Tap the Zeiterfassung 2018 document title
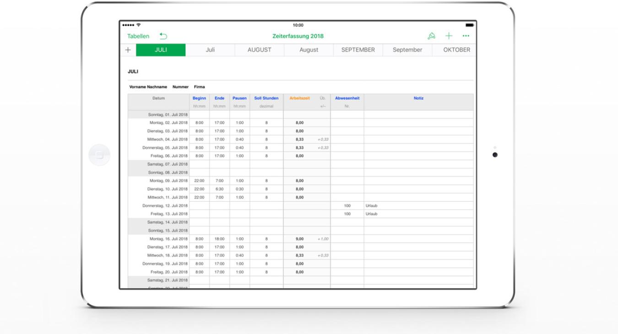The height and width of the screenshot is (334, 618). (298, 36)
